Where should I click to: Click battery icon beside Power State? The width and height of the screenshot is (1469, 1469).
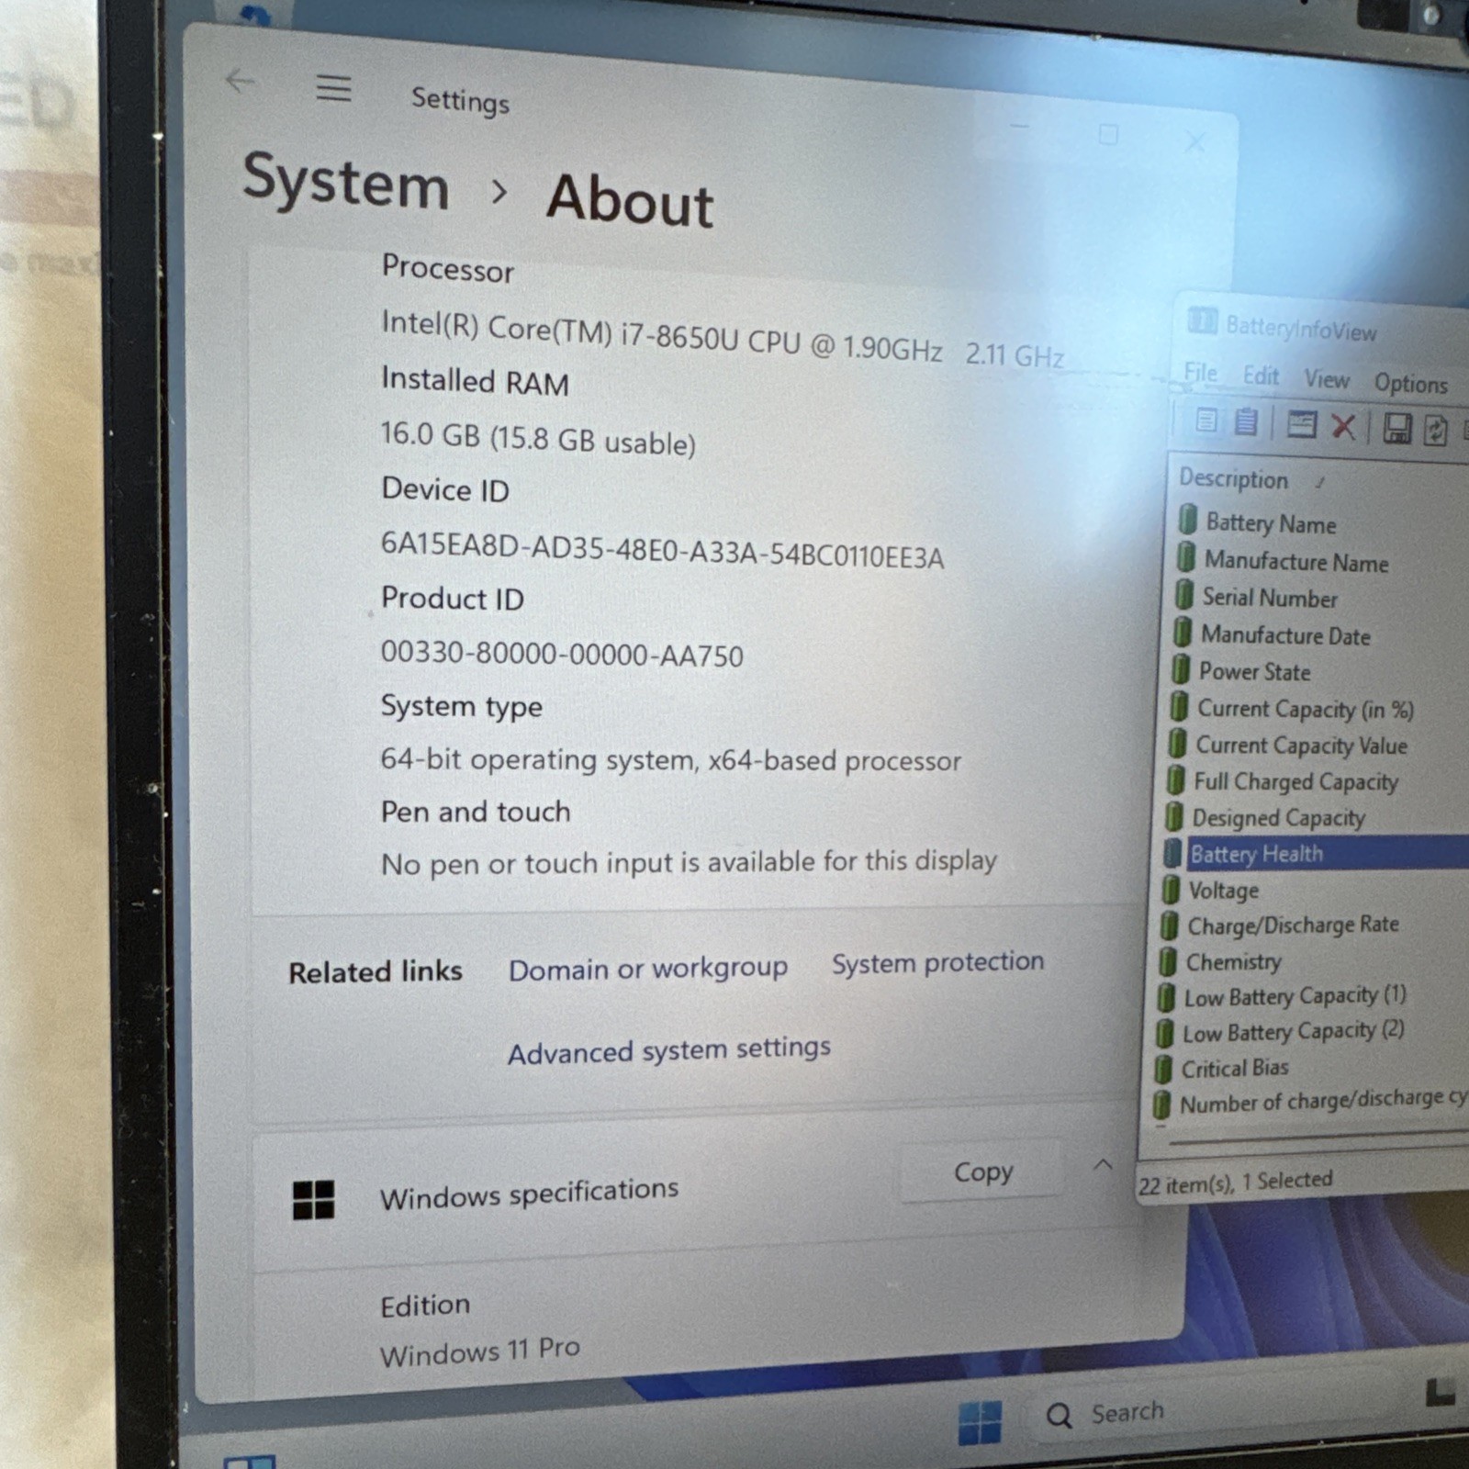point(1181,668)
